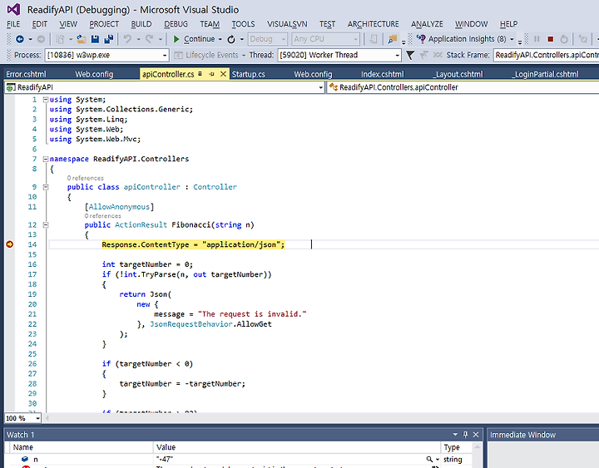This screenshot has height=468, width=599.
Task: Save the current file with floppy icon
Action: (x=95, y=39)
